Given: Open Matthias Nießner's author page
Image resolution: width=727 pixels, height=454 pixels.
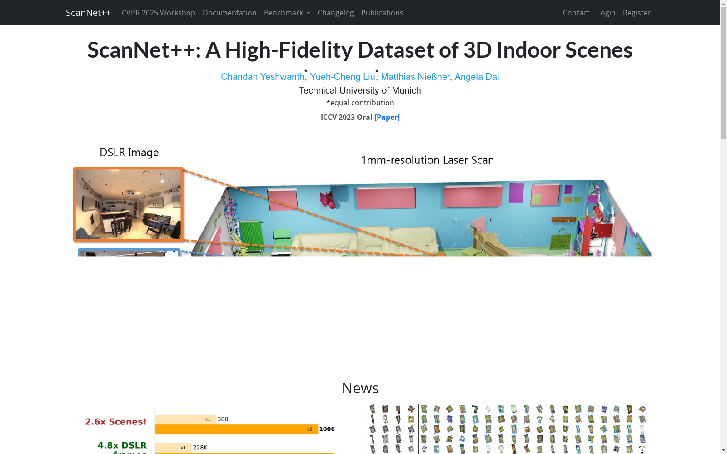Looking at the screenshot, I should (x=414, y=77).
